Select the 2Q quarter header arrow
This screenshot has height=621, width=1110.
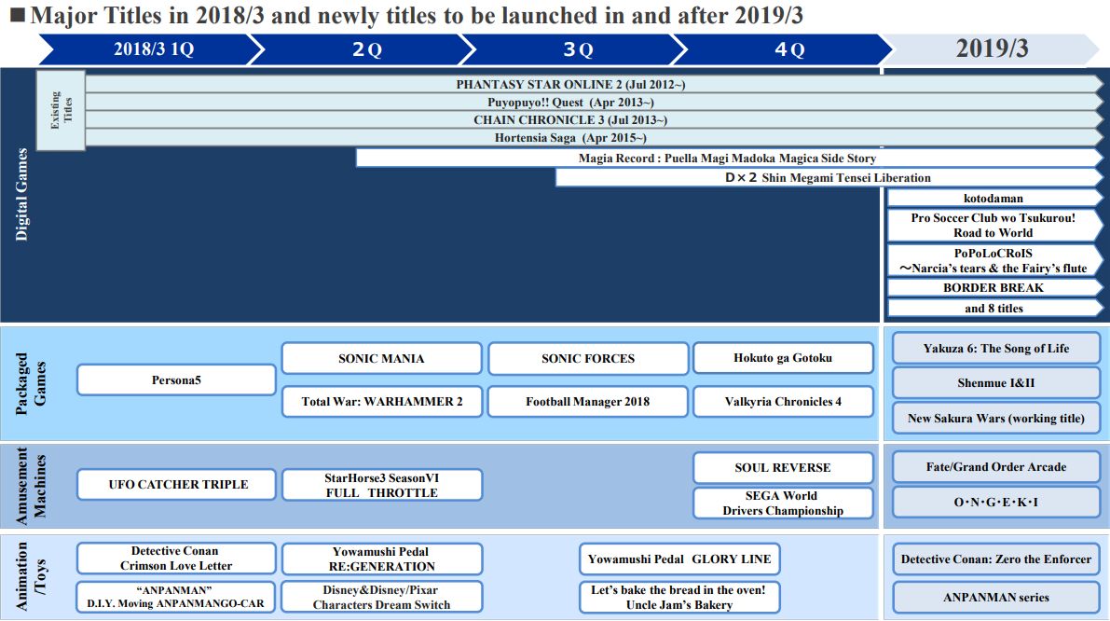[x=365, y=49]
